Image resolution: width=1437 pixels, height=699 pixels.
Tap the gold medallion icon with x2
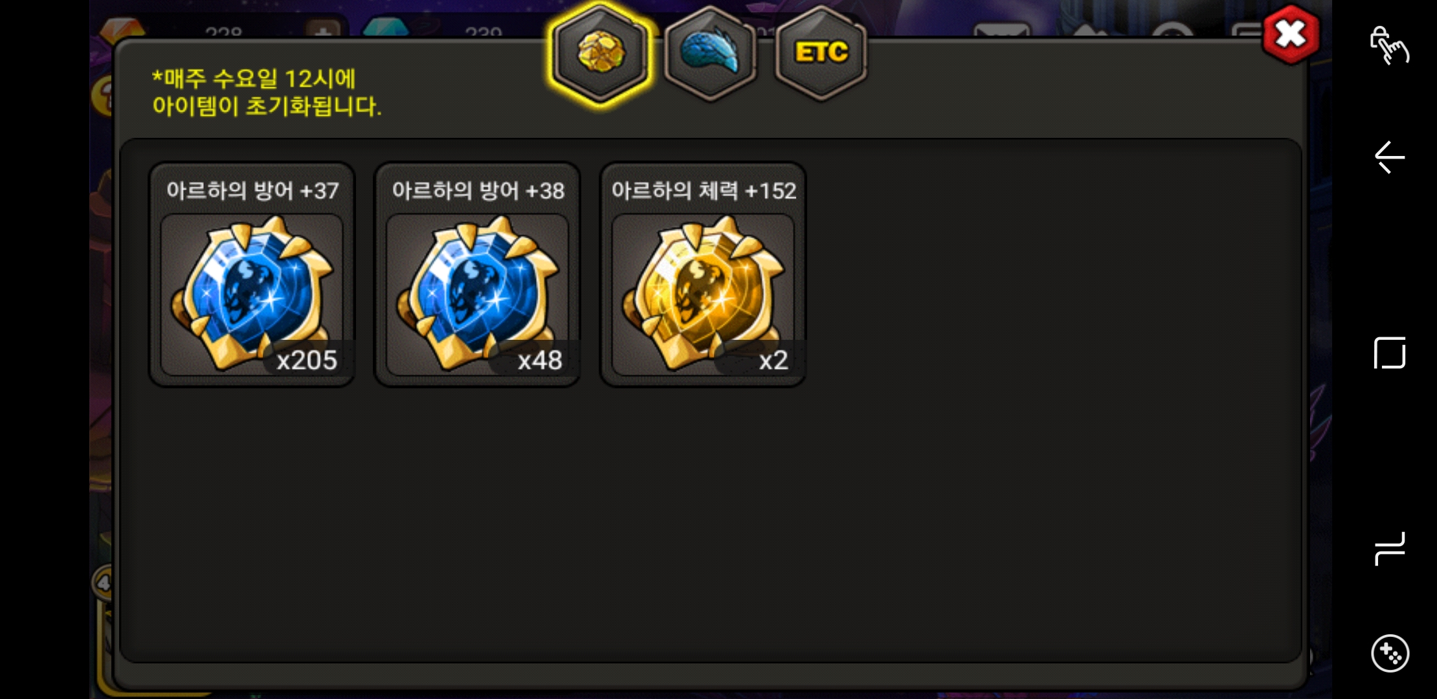coord(703,294)
